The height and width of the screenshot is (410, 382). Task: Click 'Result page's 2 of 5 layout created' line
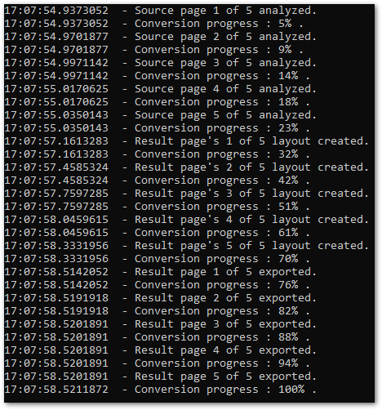tap(187, 167)
